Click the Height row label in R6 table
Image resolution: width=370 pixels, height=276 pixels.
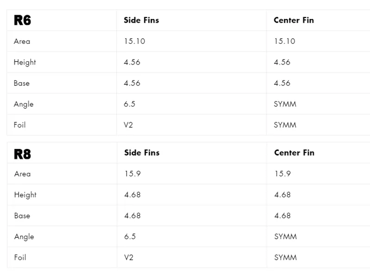click(x=25, y=62)
